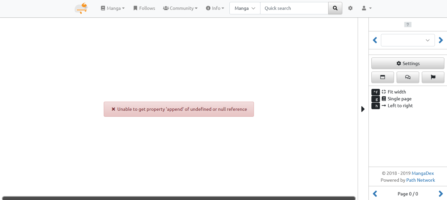Open the chapter selection dropdown
This screenshot has height=200, width=447.
[408, 40]
